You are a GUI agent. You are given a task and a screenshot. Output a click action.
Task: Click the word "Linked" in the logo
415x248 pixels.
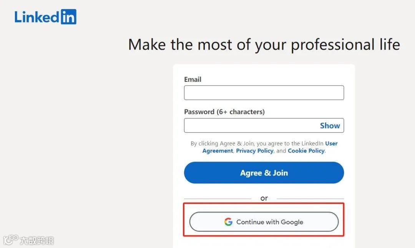tap(37, 17)
